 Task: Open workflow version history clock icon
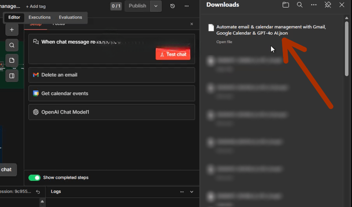point(172,6)
